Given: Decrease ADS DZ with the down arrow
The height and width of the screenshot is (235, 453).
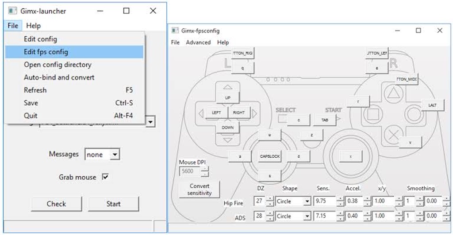Looking at the screenshot, I should pos(269,219).
